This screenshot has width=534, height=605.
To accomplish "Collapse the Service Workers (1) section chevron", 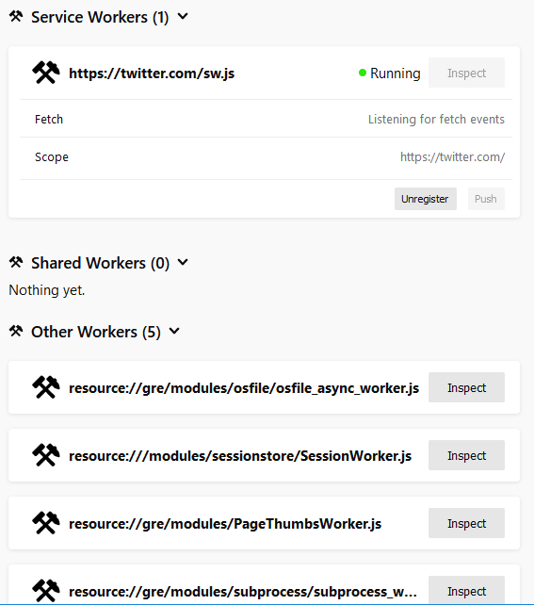I will tap(183, 16).
